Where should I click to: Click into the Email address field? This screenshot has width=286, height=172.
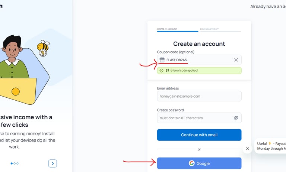point(199,96)
